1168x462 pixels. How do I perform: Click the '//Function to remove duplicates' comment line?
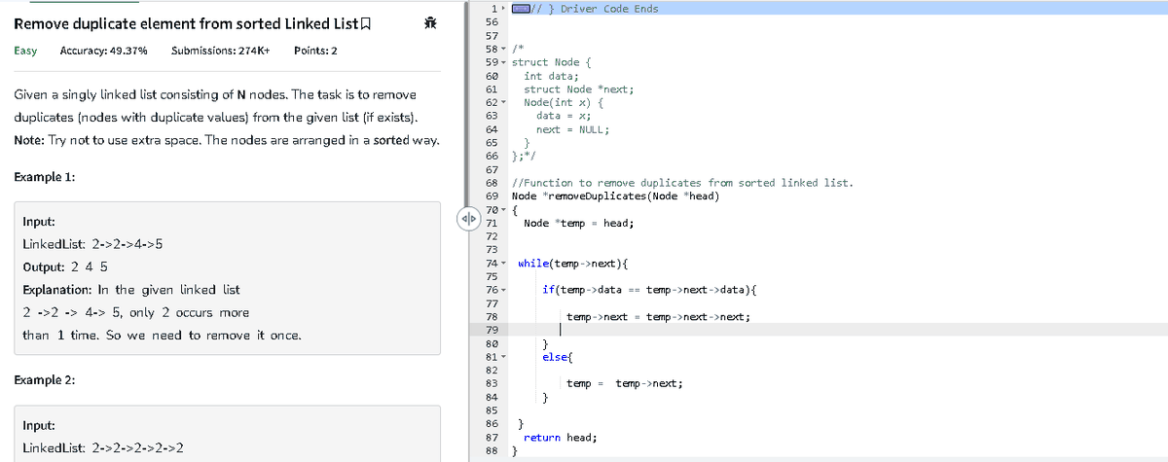click(x=682, y=183)
